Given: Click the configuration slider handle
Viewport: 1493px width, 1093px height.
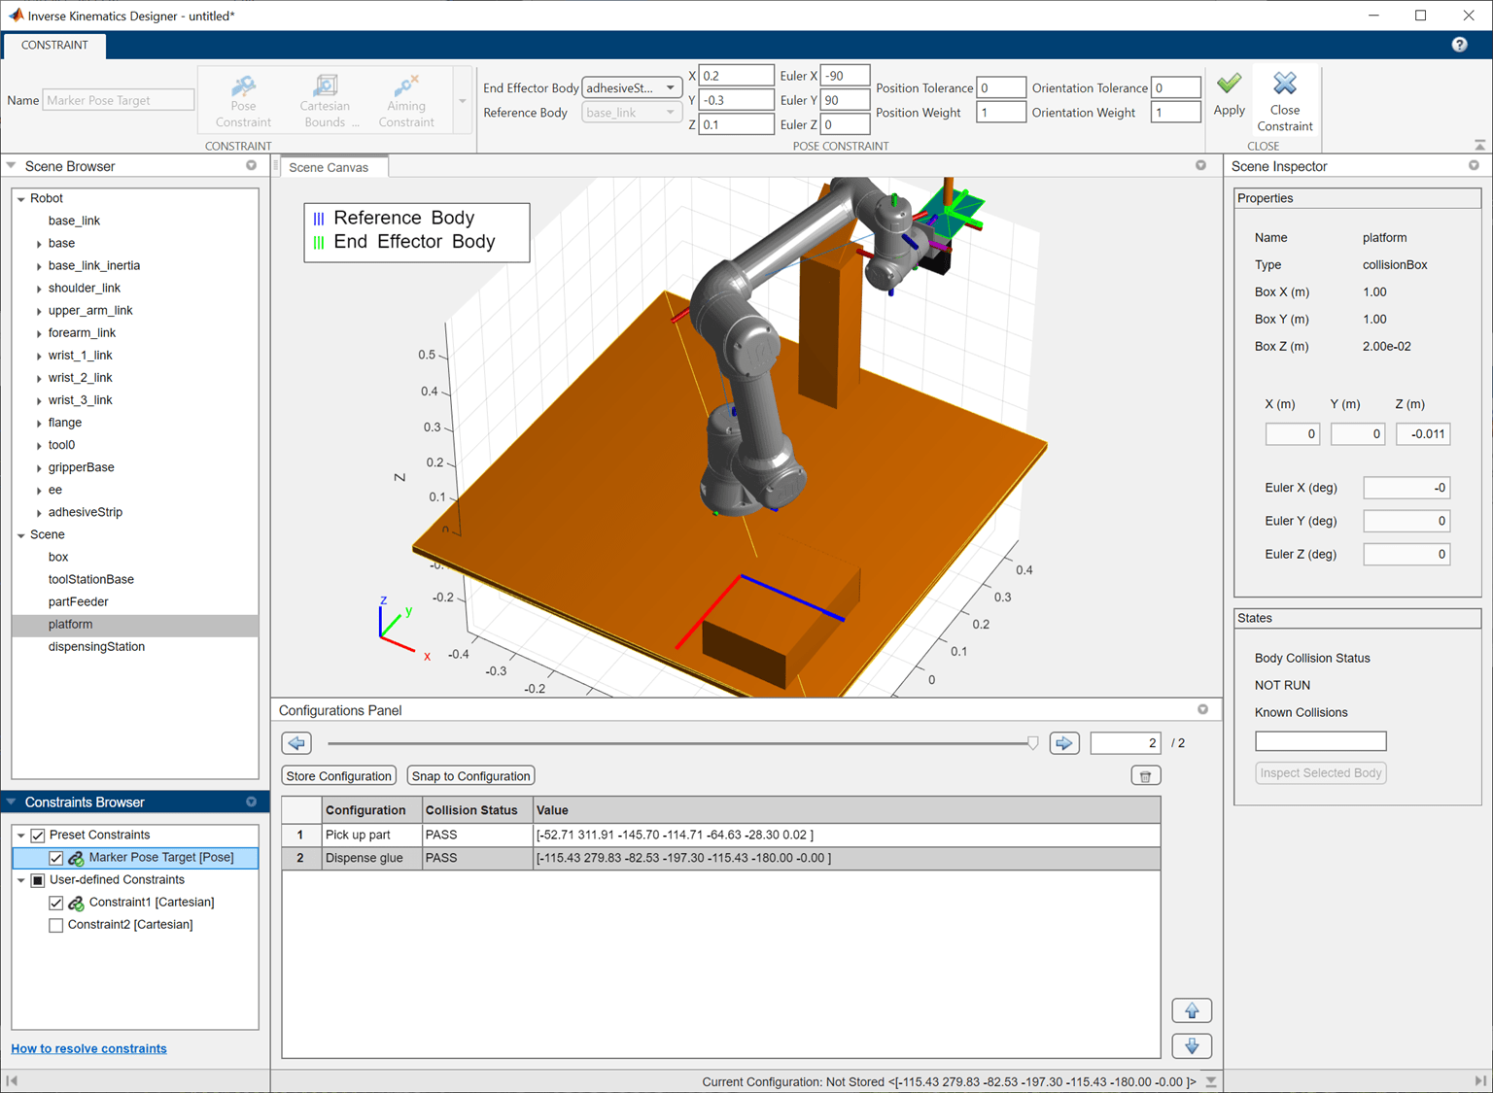Looking at the screenshot, I should (1032, 743).
